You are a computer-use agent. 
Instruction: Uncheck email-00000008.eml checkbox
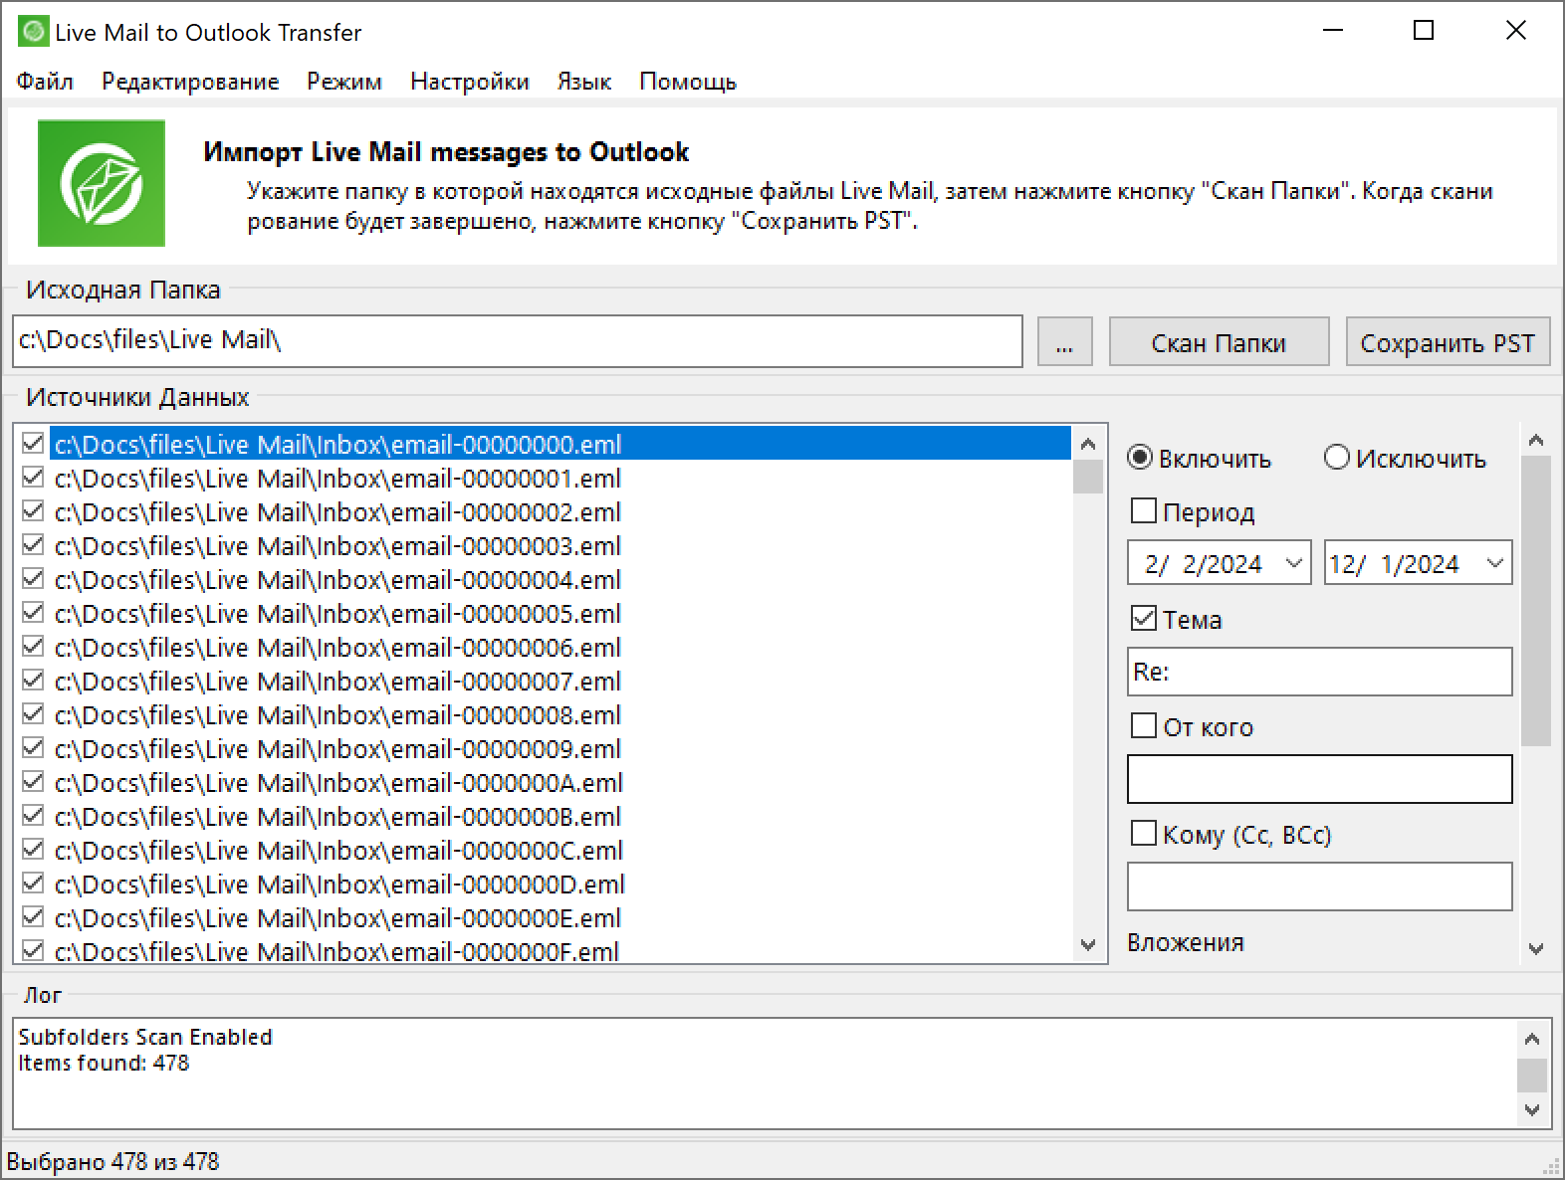pyautogui.click(x=33, y=713)
